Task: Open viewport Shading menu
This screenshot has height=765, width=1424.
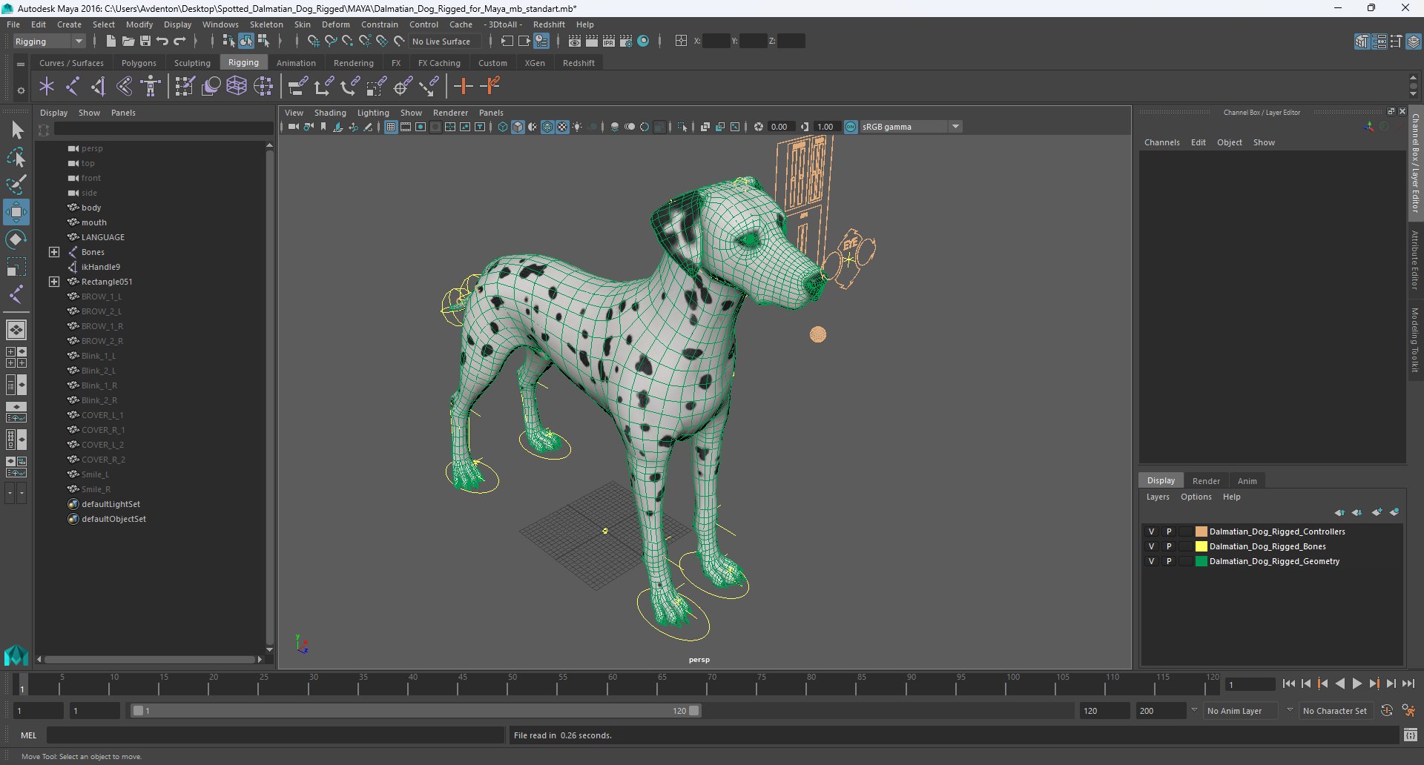Action: pos(330,113)
